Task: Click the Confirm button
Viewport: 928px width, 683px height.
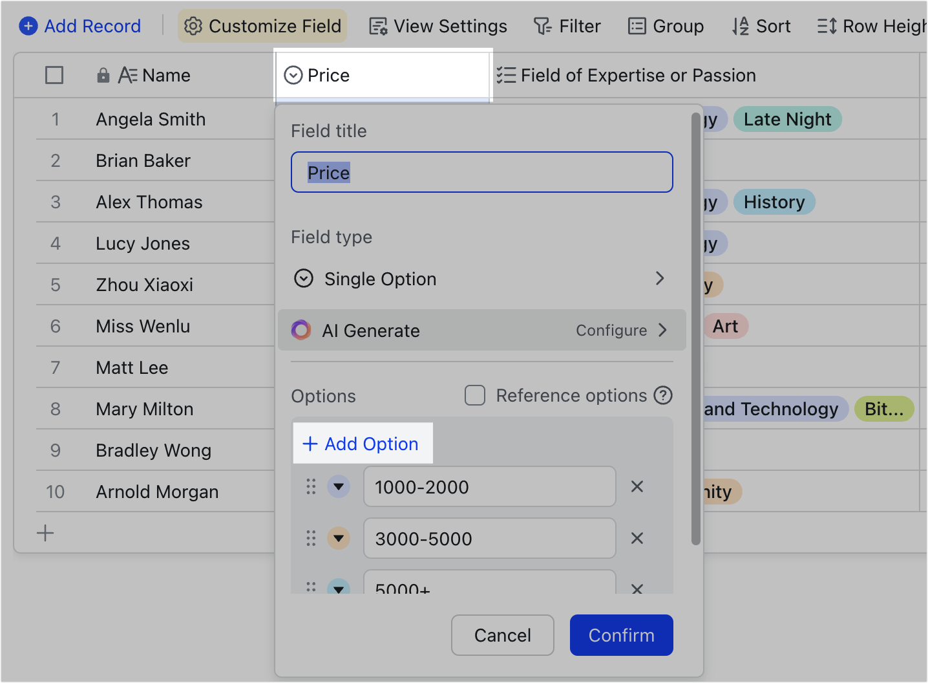Action: click(621, 635)
